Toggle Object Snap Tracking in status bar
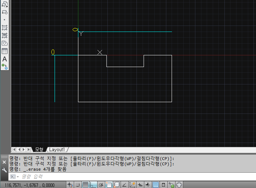Image resolution: width=256 pixels, height=188 pixels. (x=124, y=185)
